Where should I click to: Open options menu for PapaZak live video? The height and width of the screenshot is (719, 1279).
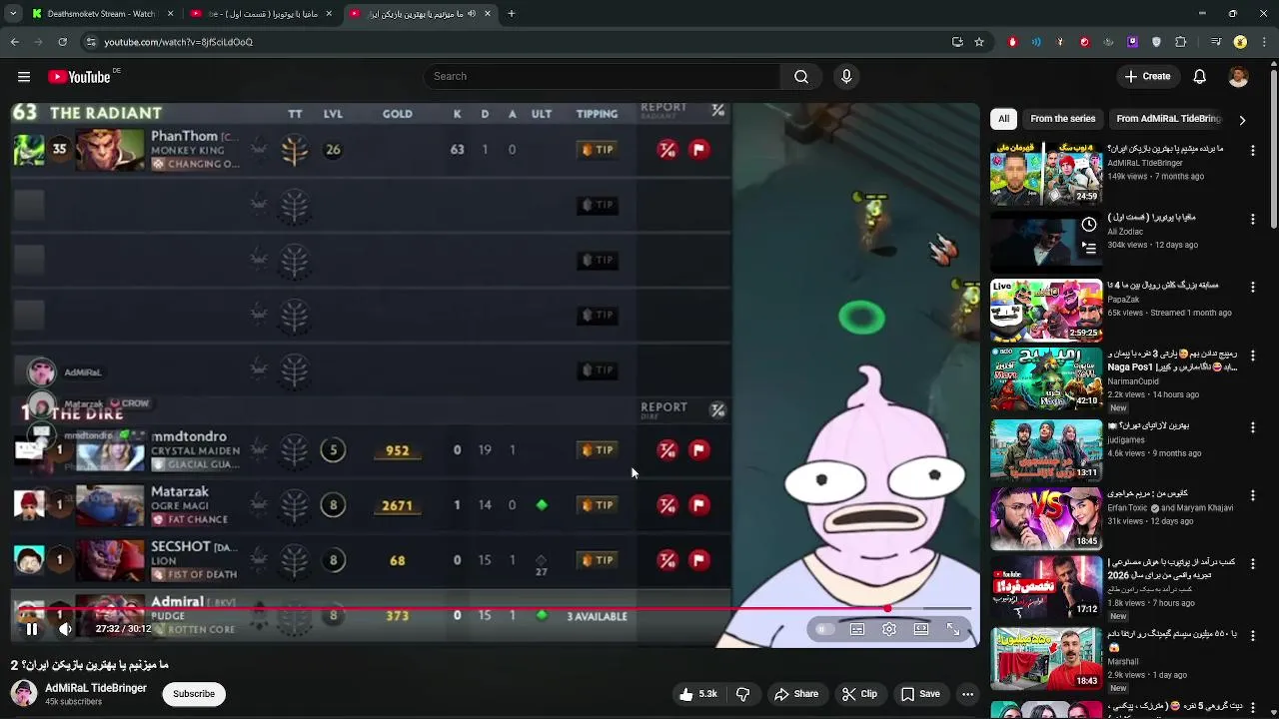1253,287
